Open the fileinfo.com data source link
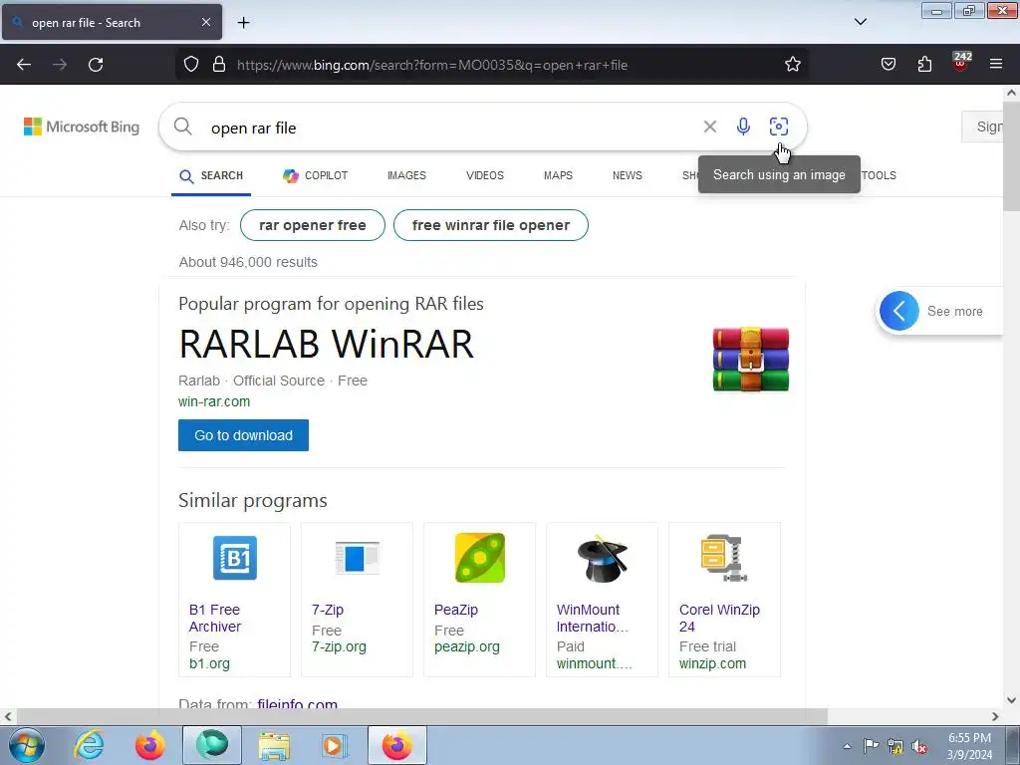1020x765 pixels. (297, 704)
